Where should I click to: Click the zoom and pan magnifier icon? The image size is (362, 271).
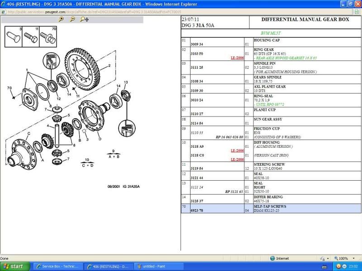(x=84, y=19)
